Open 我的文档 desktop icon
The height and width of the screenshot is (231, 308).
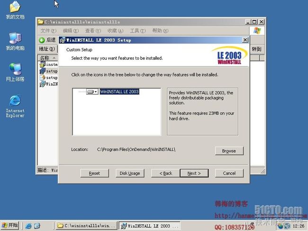(x=15, y=10)
